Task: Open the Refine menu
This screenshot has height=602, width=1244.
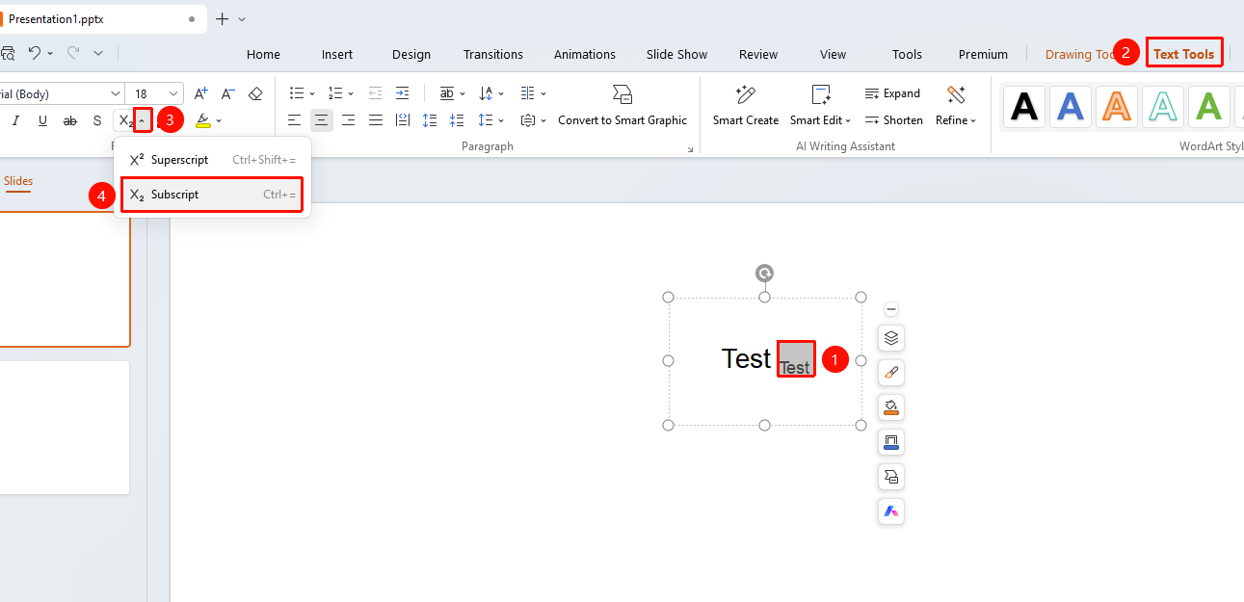Action: tap(956, 106)
